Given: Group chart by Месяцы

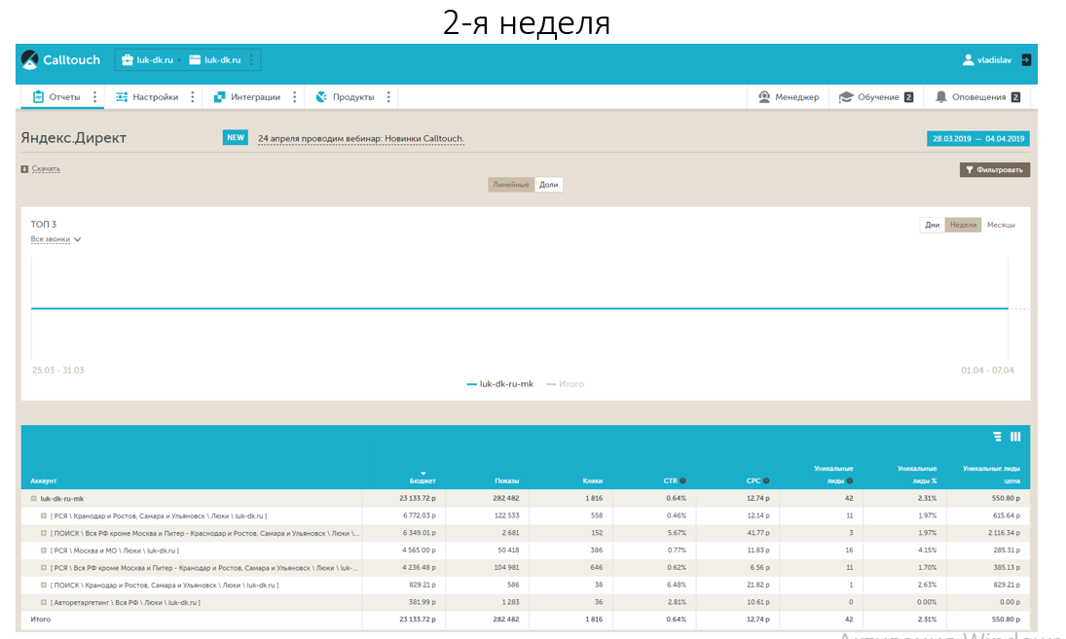Looking at the screenshot, I should tap(1001, 225).
